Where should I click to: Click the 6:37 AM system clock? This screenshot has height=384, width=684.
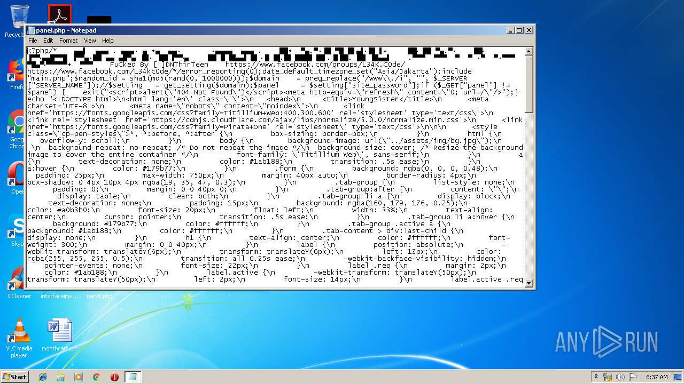[657, 377]
